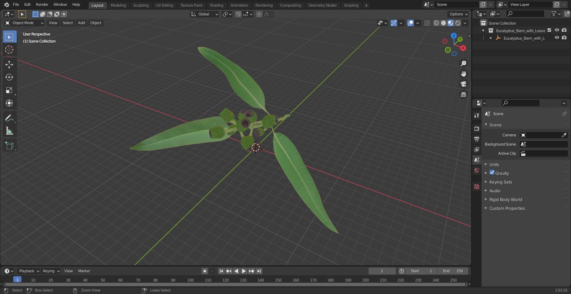Open the outliner filter dropdown
Viewport: 571px width, 294px height.
(x=556, y=14)
